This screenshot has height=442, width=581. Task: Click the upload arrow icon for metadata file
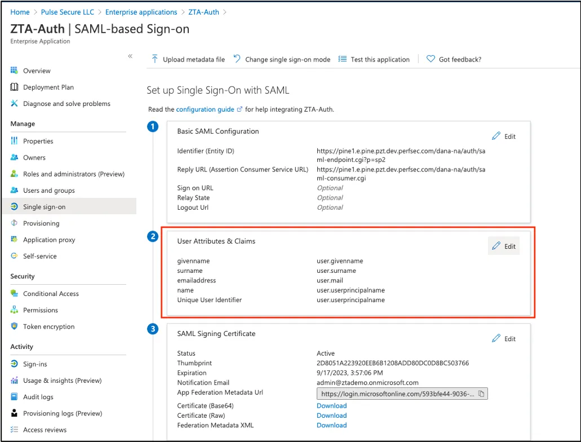click(x=154, y=59)
